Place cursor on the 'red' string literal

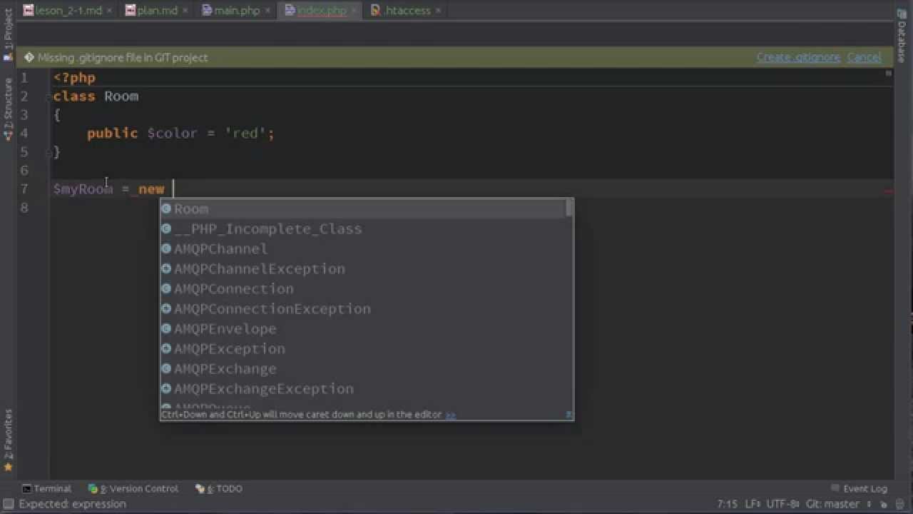(x=245, y=133)
